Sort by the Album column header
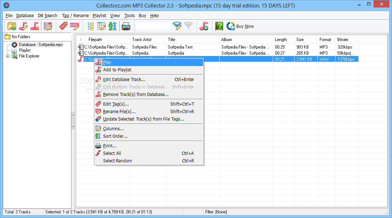 pyautogui.click(x=246, y=40)
